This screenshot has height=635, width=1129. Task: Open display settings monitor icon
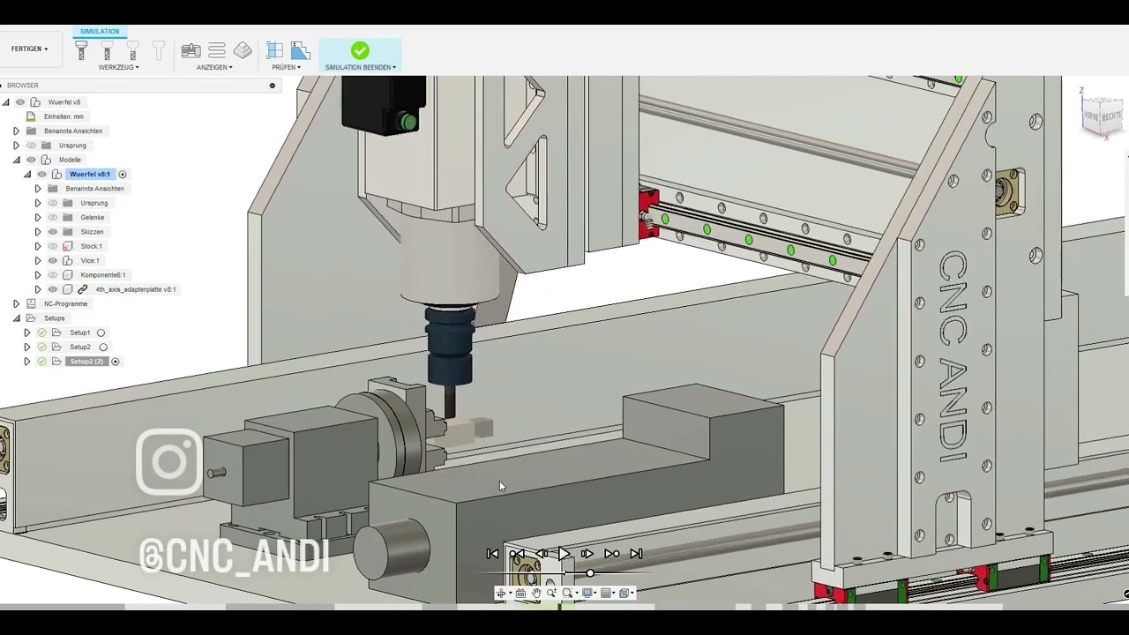coord(588,594)
